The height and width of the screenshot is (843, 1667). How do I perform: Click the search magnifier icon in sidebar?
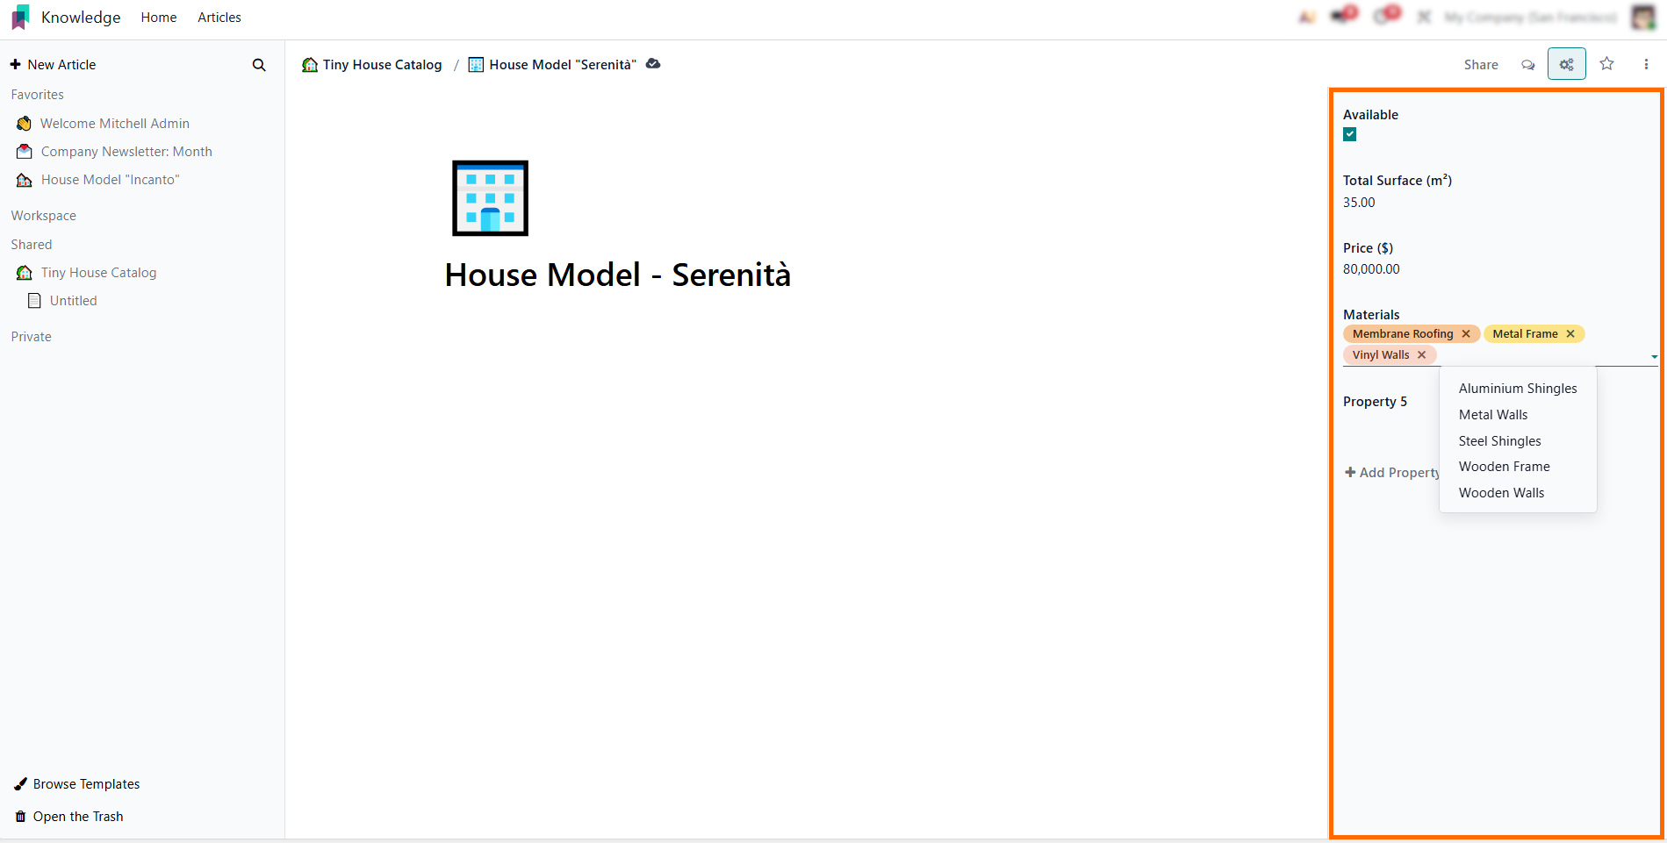[x=259, y=65]
